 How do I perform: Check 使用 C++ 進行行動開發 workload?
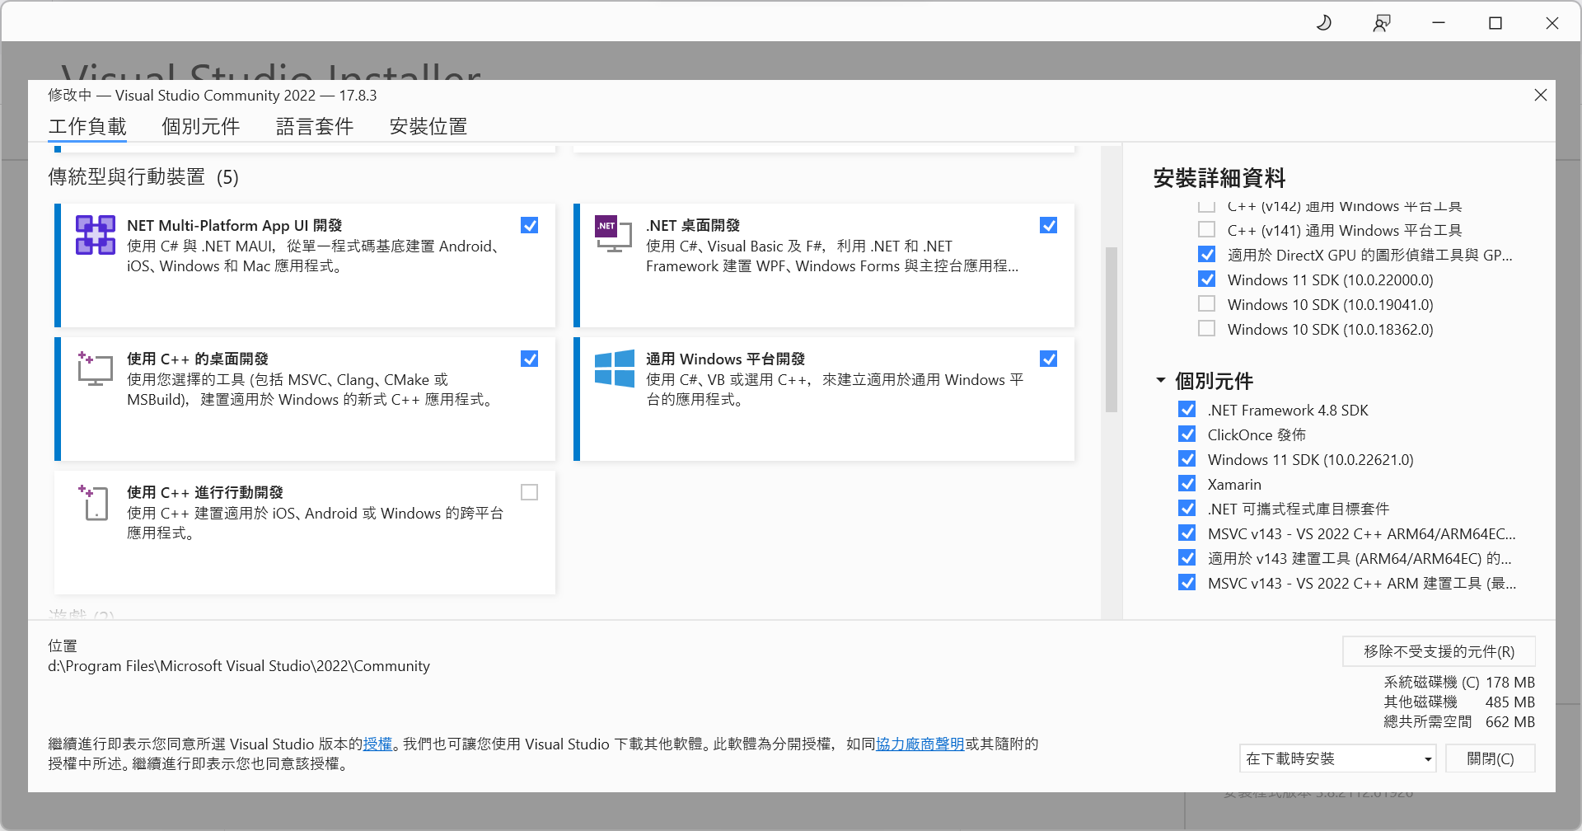coord(530,492)
